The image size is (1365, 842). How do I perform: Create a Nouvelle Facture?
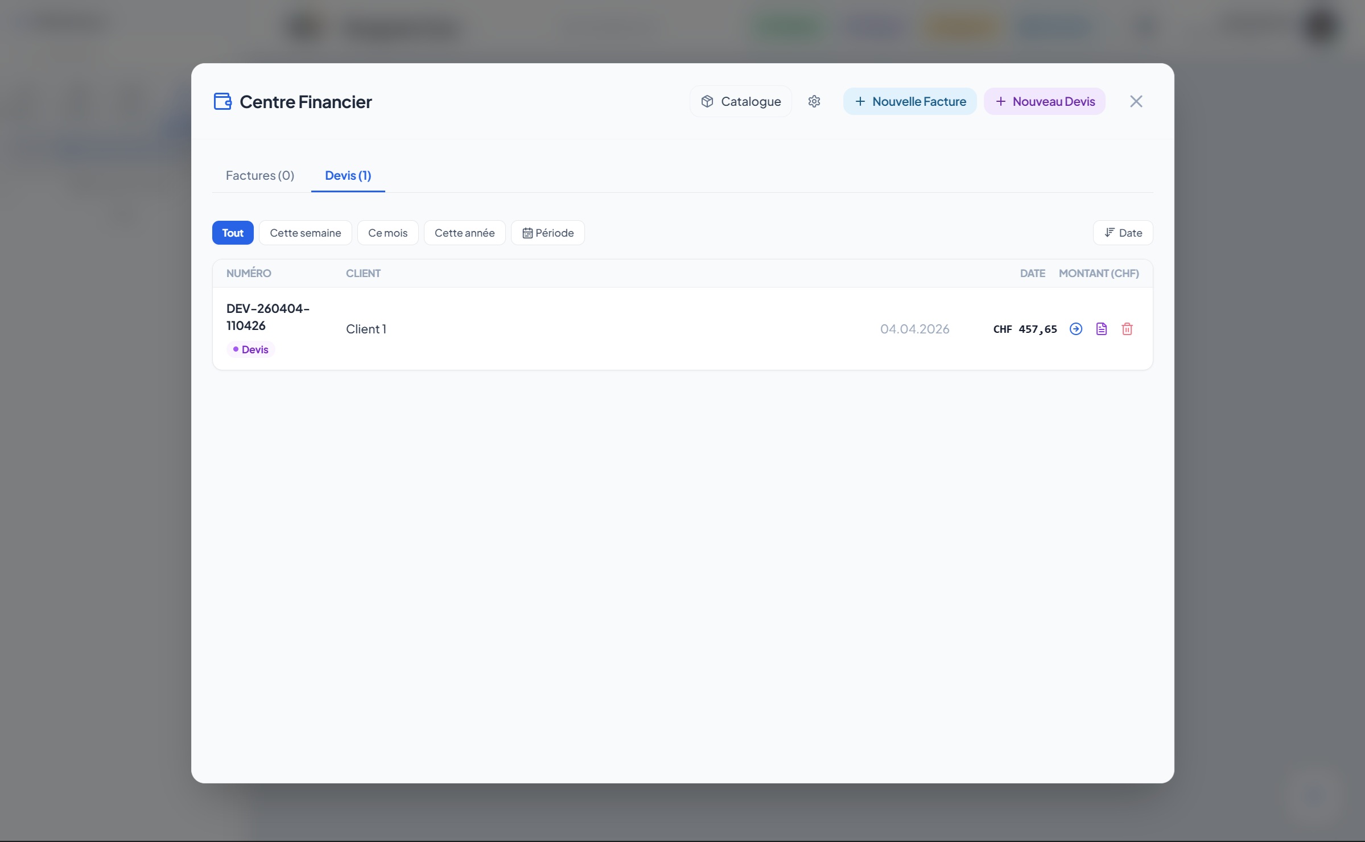[x=909, y=101]
